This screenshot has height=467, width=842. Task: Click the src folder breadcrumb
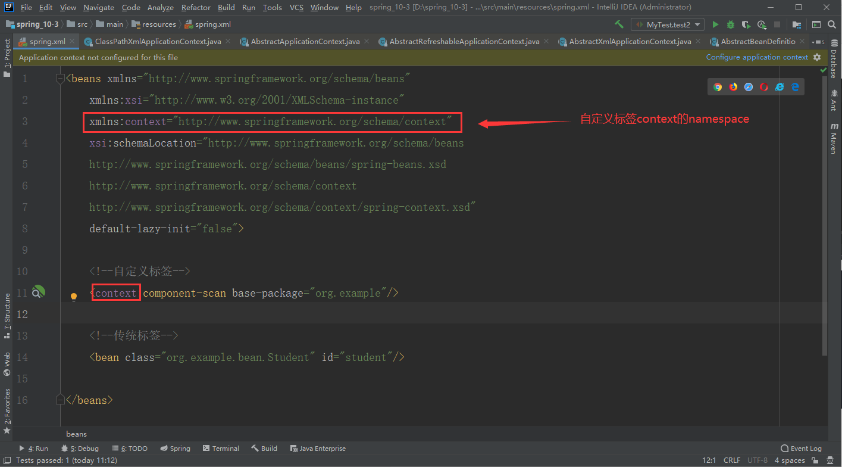(77, 24)
